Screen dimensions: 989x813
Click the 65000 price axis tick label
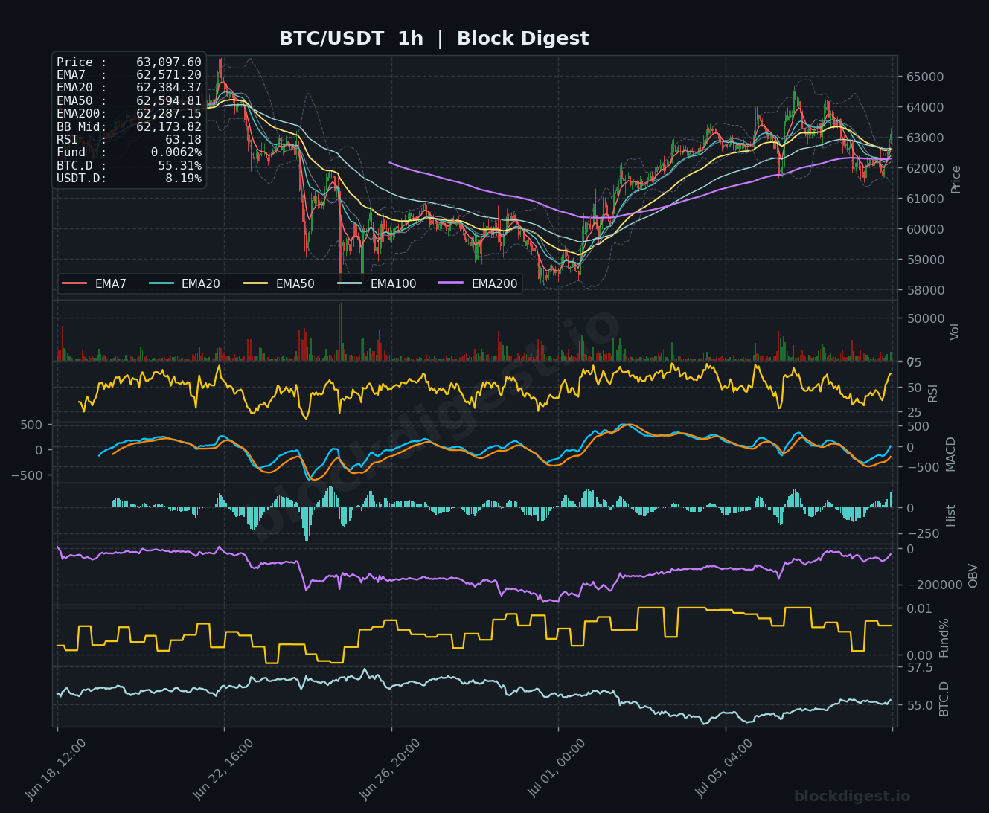925,77
